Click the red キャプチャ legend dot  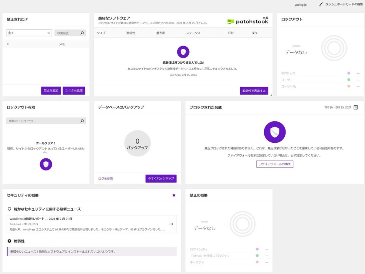(257, 262)
